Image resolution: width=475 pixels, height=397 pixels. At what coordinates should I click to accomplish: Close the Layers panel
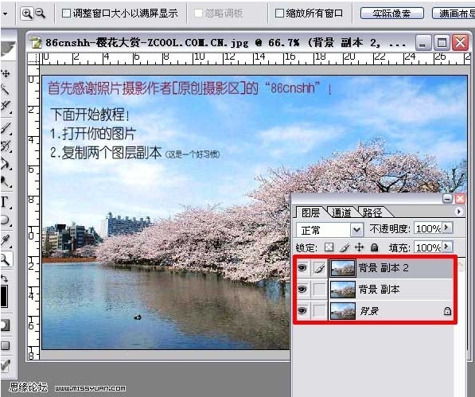pyautogui.click(x=460, y=199)
